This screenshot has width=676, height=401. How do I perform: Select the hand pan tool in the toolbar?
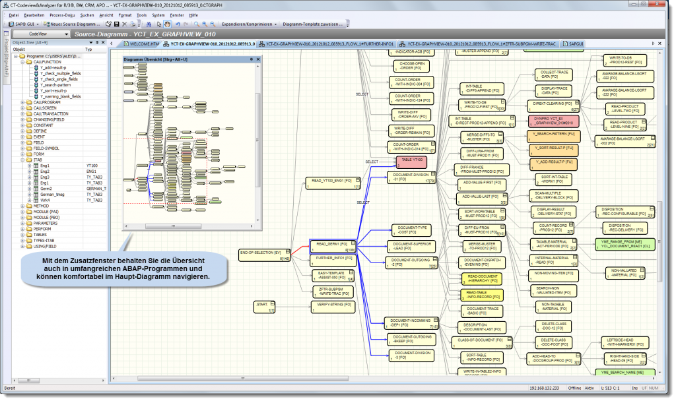tap(167, 24)
